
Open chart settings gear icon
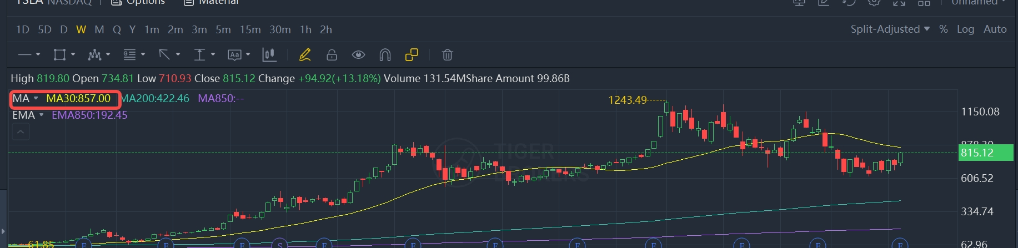(x=874, y=2)
